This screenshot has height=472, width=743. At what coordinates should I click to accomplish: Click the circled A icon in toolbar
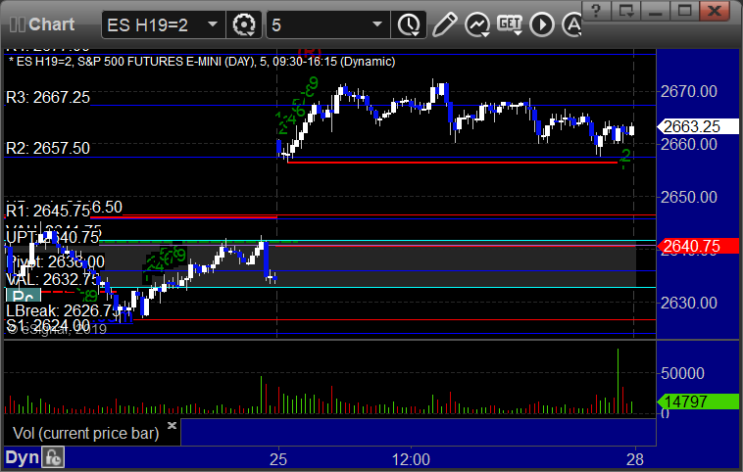[571, 24]
